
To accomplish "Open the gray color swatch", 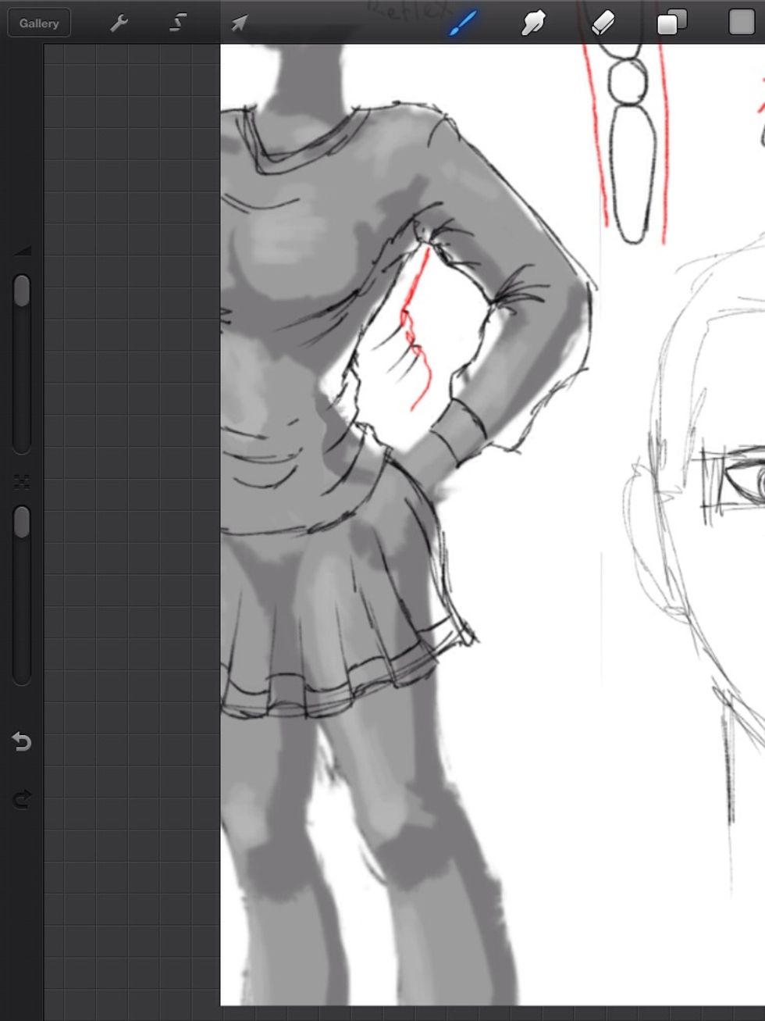I will (741, 23).
